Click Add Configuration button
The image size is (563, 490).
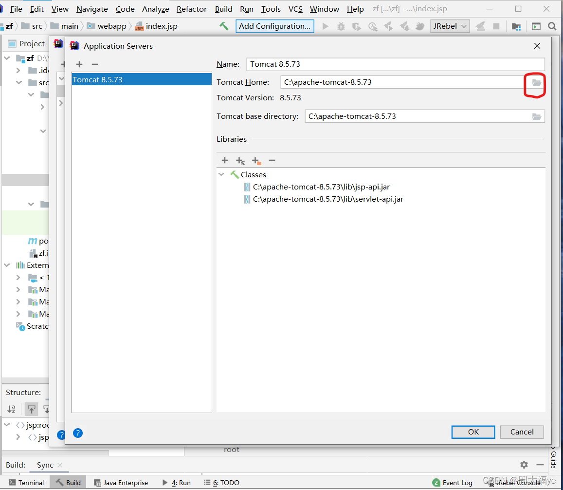[x=274, y=26]
